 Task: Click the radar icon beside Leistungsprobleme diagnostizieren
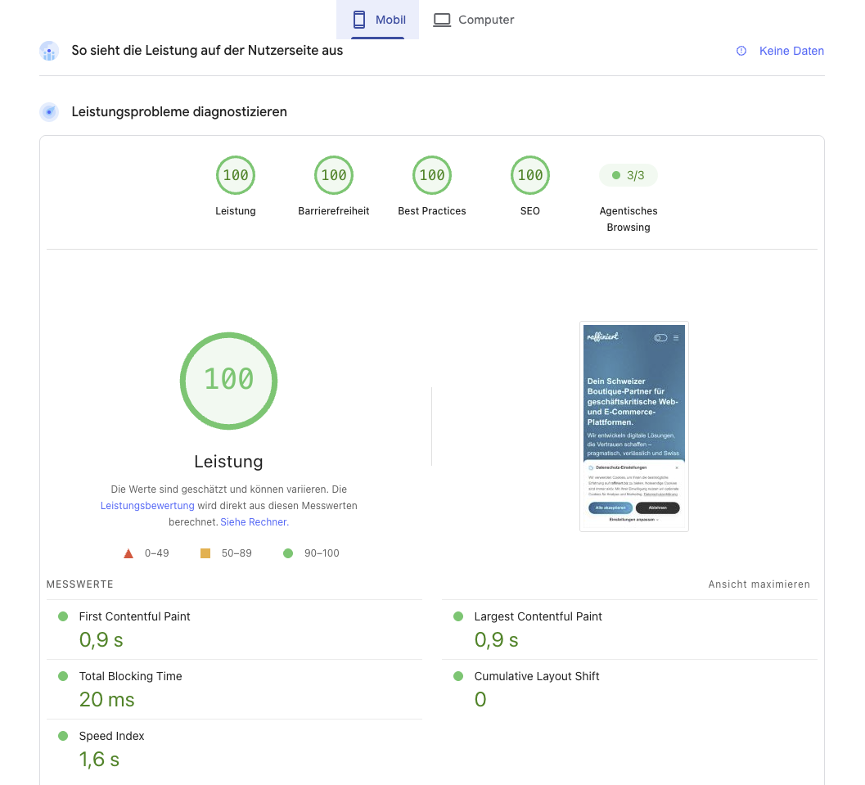pyautogui.click(x=49, y=112)
